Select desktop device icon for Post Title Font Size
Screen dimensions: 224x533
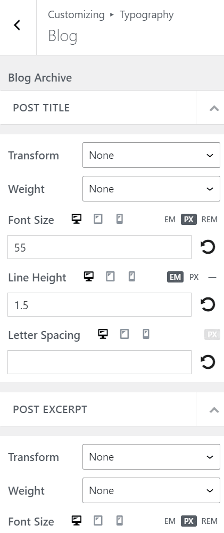[x=77, y=219]
